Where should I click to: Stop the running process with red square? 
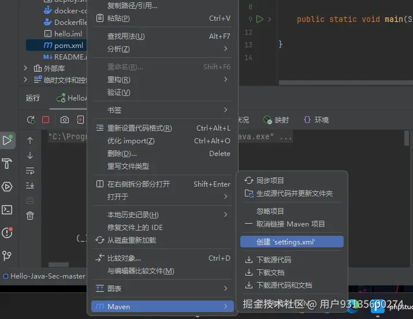point(46,120)
